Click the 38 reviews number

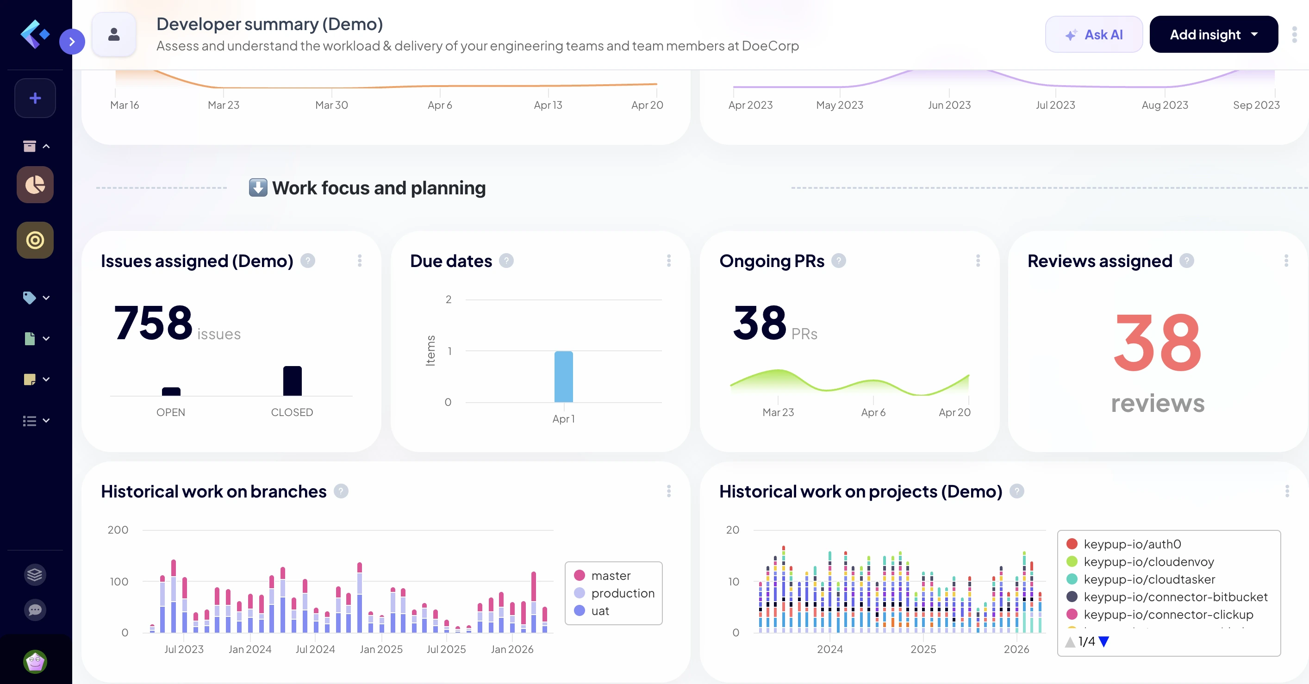click(1158, 343)
